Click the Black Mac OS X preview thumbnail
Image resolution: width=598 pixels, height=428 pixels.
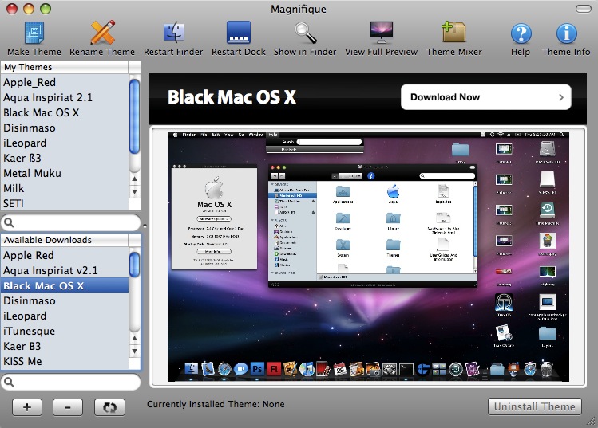pos(368,257)
